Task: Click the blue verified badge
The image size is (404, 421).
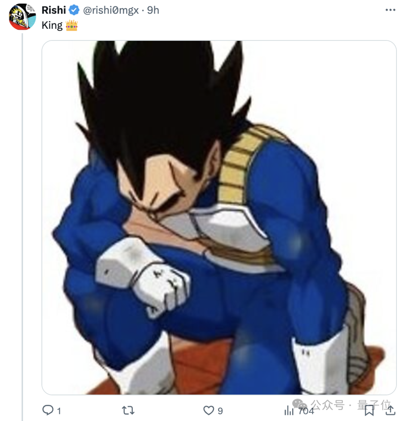Action: (x=74, y=10)
